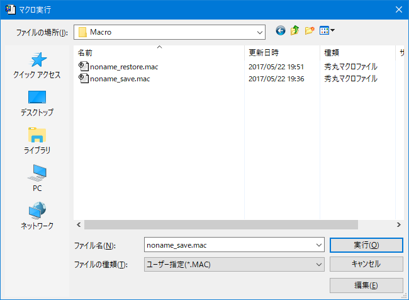Image resolution: width=409 pixels, height=300 pixels.
Task: Open Libraries in the places sidebar
Action: (37, 141)
